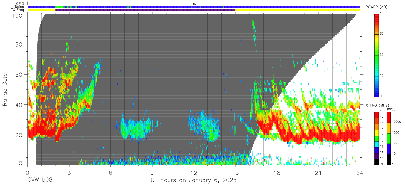Click the purple TX frequency segment
Screen dimensions: 405x187
point(145,10)
